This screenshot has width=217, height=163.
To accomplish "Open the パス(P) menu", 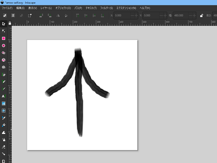I will click(x=78, y=8).
